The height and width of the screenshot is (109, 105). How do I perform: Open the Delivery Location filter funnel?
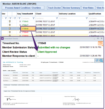[x=87, y=18]
